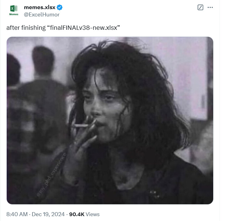Click the "Memes" caption under the Excel logo
Viewport: 226px width, 221px height.
point(14,14)
